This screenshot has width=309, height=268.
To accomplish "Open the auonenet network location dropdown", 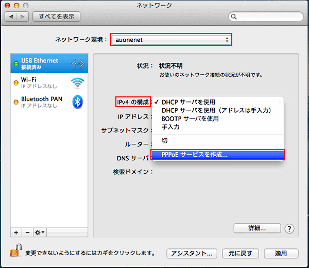I will [170, 39].
